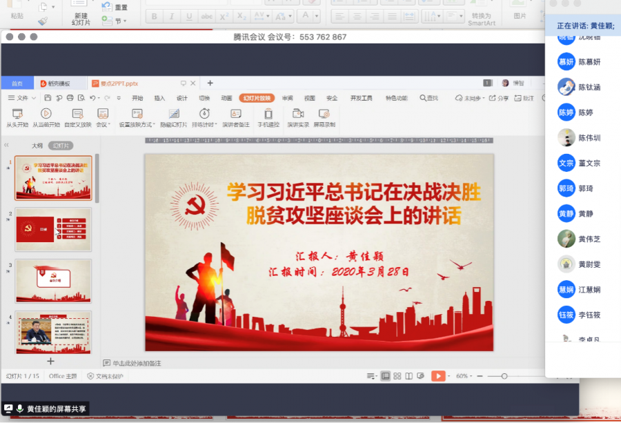The image size is (621, 423).
Task: Select slide 2 thumbnail in panel
Action: click(53, 230)
